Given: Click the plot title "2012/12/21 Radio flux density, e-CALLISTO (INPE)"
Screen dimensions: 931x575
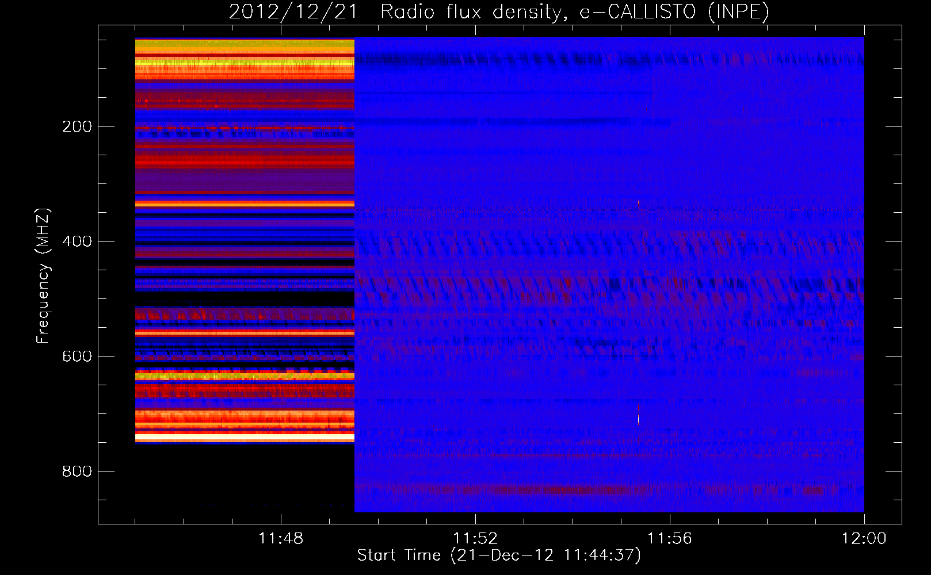Looking at the screenshot, I should [x=499, y=12].
